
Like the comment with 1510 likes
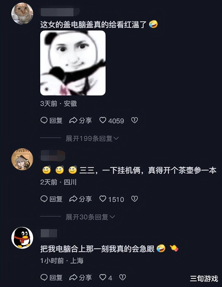point(103,199)
